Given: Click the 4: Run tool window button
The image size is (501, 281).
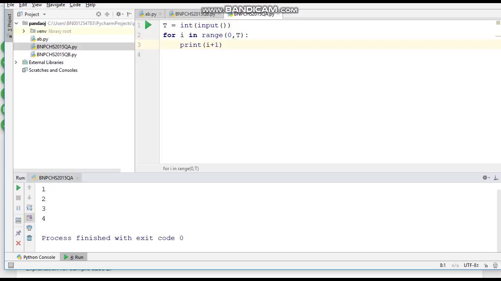Looking at the screenshot, I should coord(74,257).
